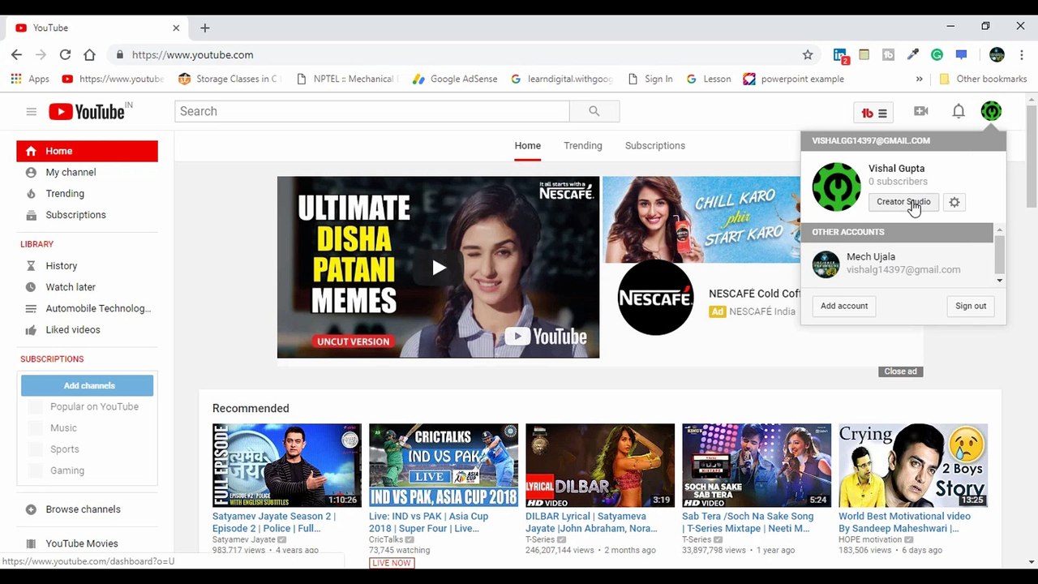The image size is (1038, 584).
Task: Click the browser home icon
Action: (89, 54)
